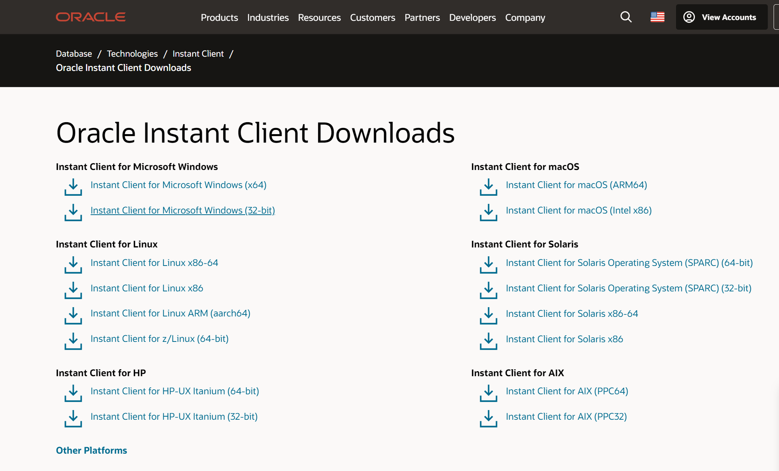Click download icon beside Linux x86-64
Image resolution: width=779 pixels, height=471 pixels.
tap(73, 265)
